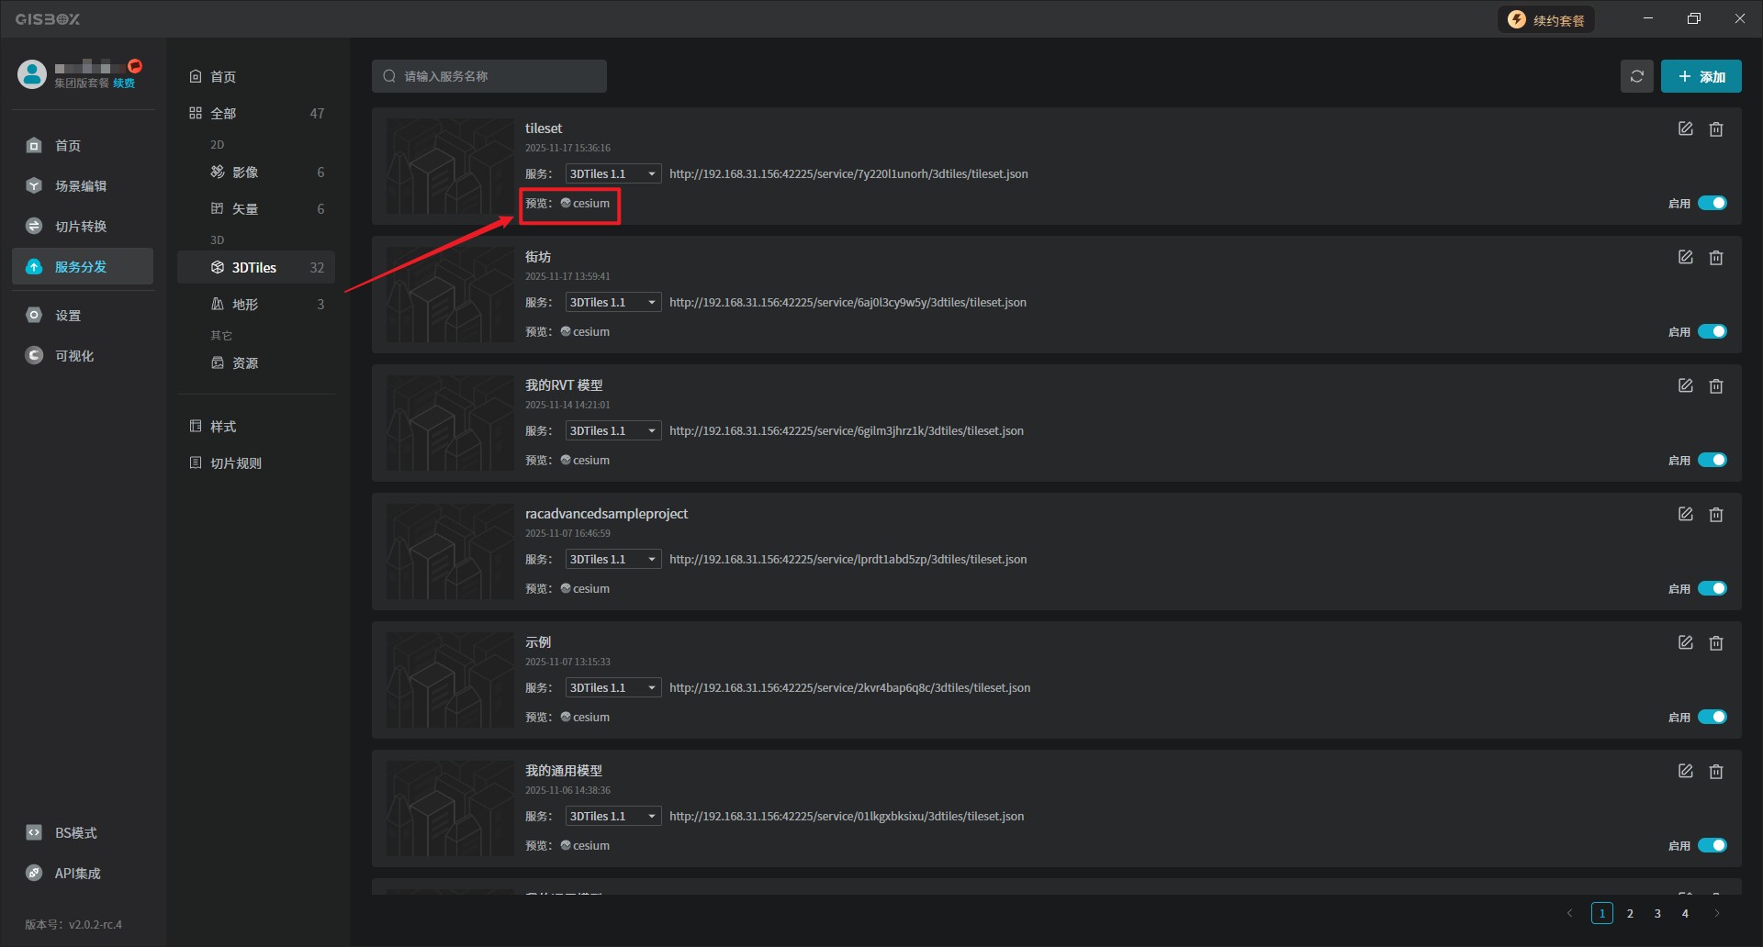Click trash icon for racadvancedsampleproject service
Viewport: 1763px width, 947px height.
coord(1715,515)
